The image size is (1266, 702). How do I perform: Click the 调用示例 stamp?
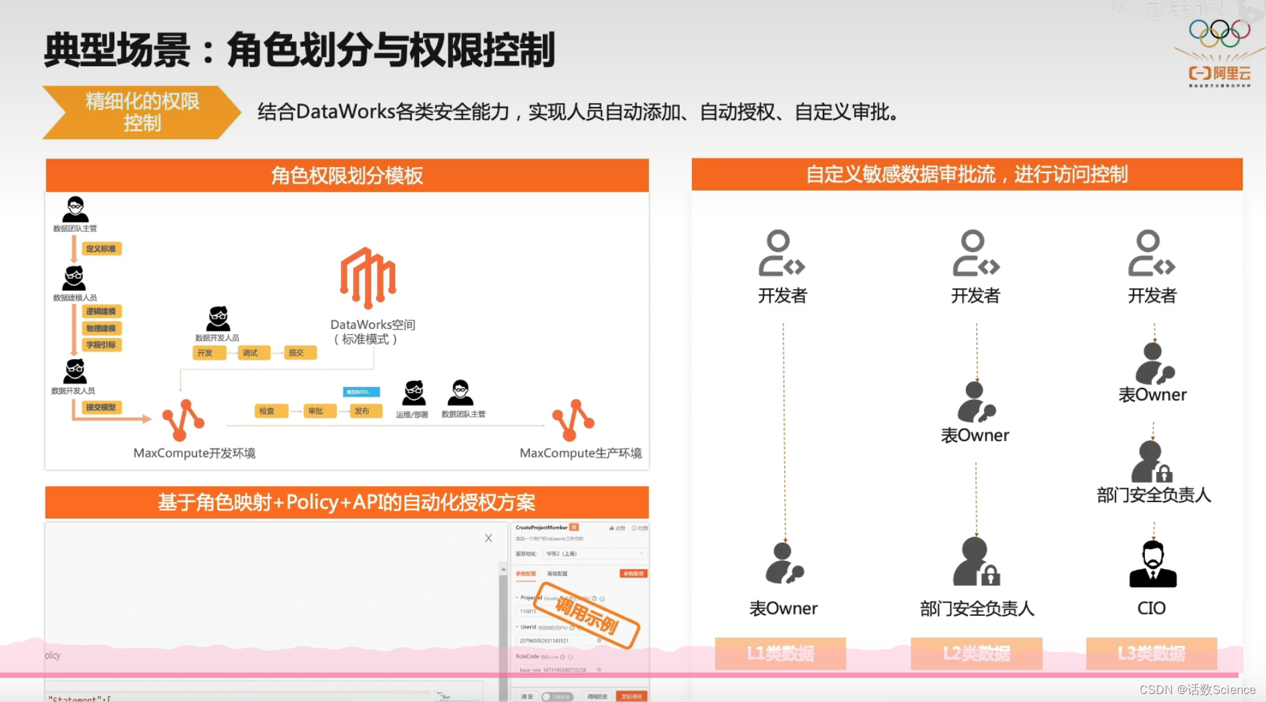click(586, 614)
